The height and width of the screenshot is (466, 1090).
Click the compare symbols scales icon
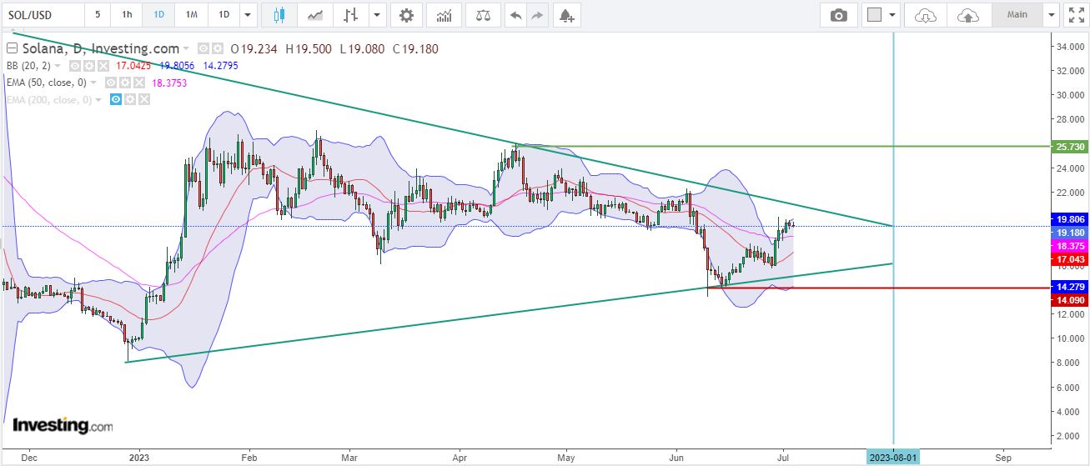pos(483,15)
